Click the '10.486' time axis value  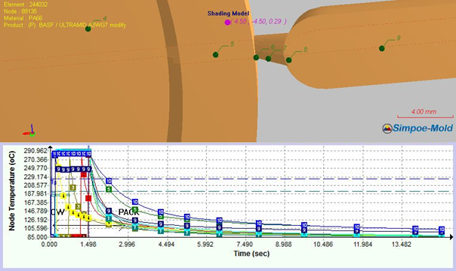click(x=323, y=245)
